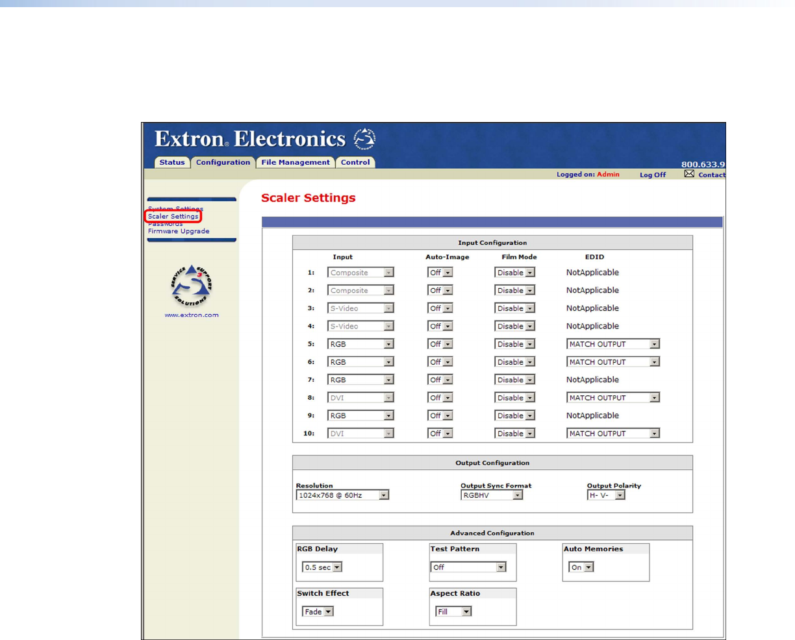Open input 7 Film Mode dropdown
This screenshot has height=640, width=795.
[x=515, y=380]
